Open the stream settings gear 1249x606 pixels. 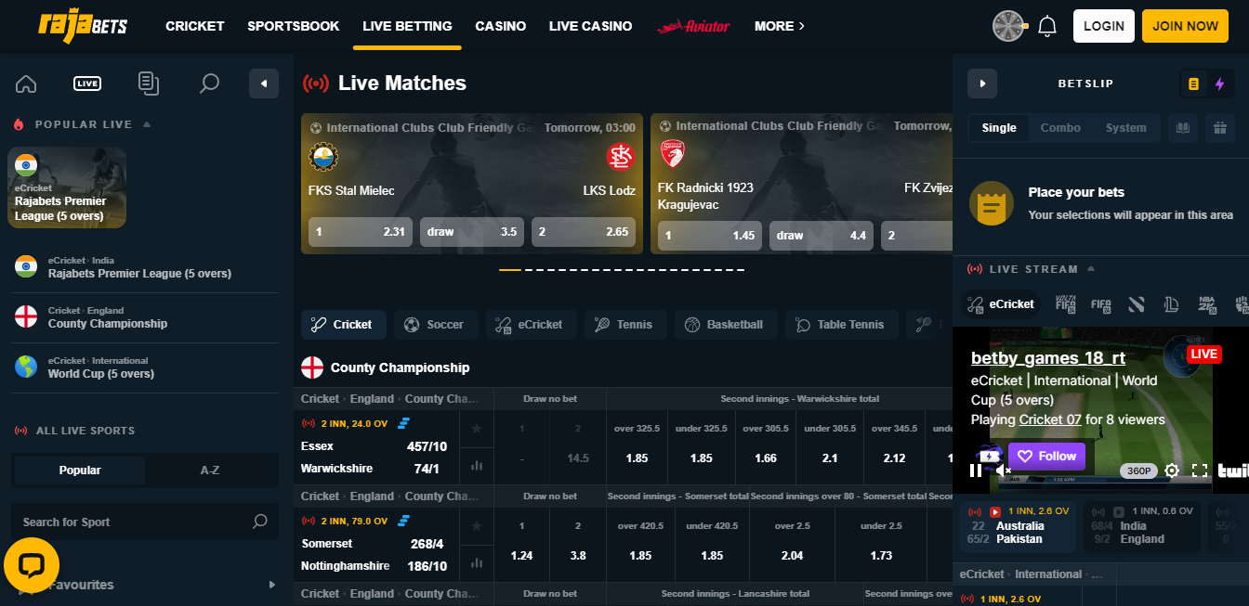[x=1172, y=471]
